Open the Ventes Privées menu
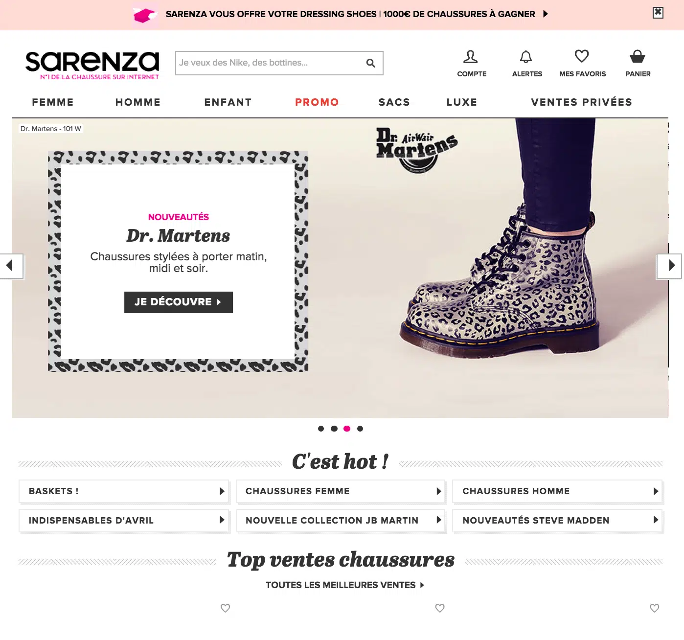Image resolution: width=684 pixels, height=640 pixels. coord(582,102)
